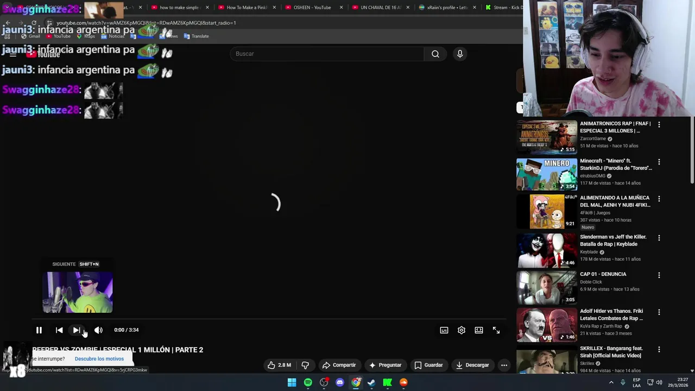Open SoundCloud from the taskbar
Image resolution: width=695 pixels, height=391 pixels.
pyautogui.click(x=403, y=382)
